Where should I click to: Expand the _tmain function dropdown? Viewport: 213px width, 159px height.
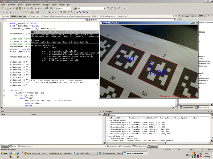175,20
